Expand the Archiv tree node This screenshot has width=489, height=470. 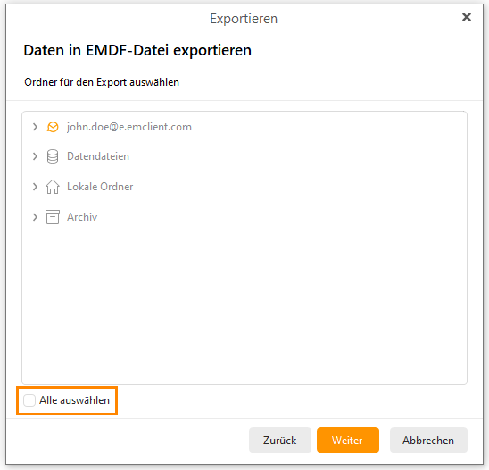[x=35, y=217]
